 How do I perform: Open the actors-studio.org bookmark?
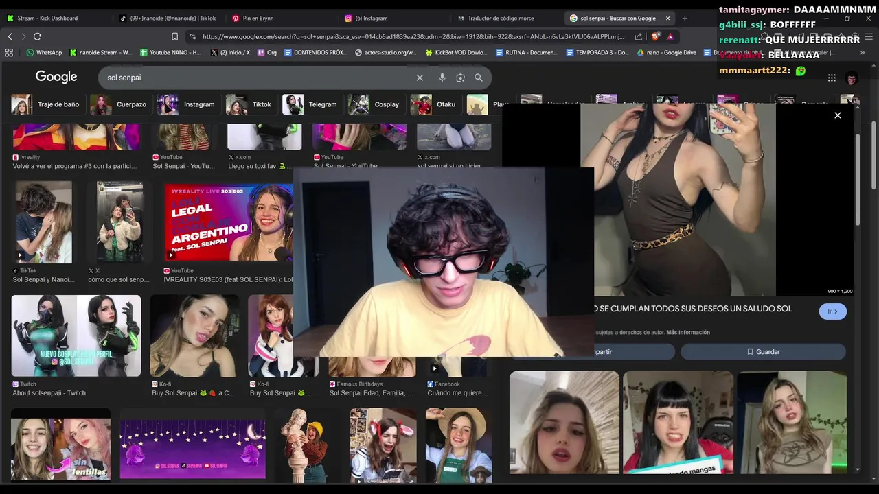[386, 52]
